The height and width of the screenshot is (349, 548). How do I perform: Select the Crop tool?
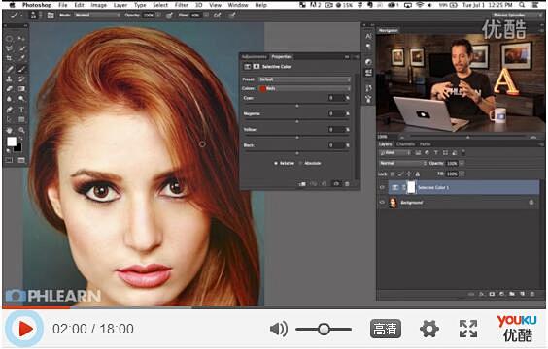click(x=10, y=58)
